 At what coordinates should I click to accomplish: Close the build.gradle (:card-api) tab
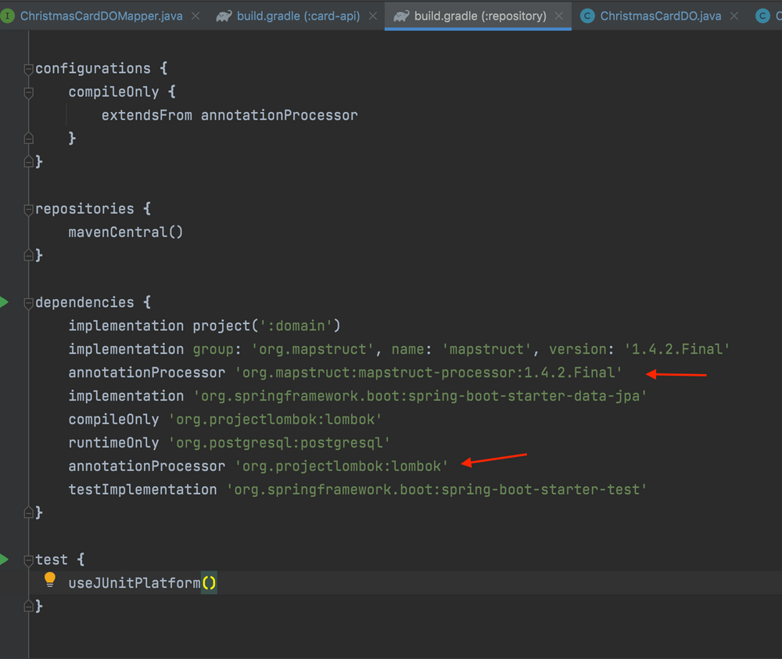point(373,14)
